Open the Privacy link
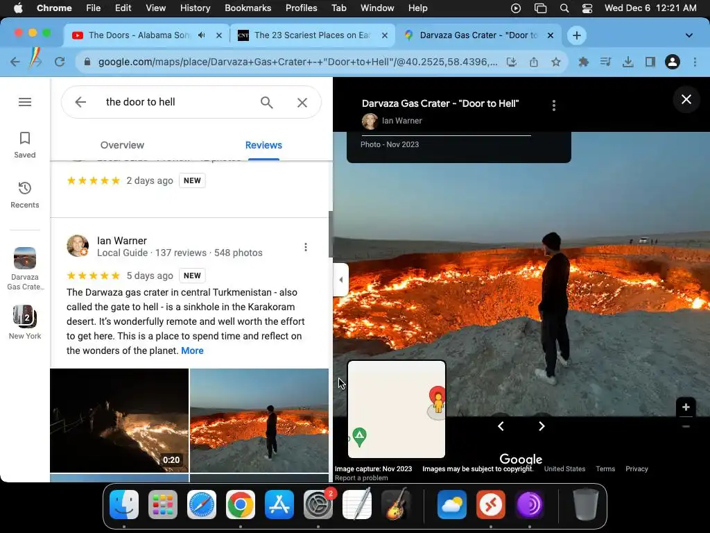The image size is (710, 533). [637, 469]
